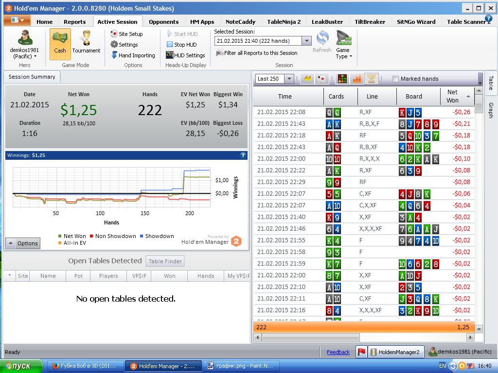Switch to the Reports tab

[74, 21]
